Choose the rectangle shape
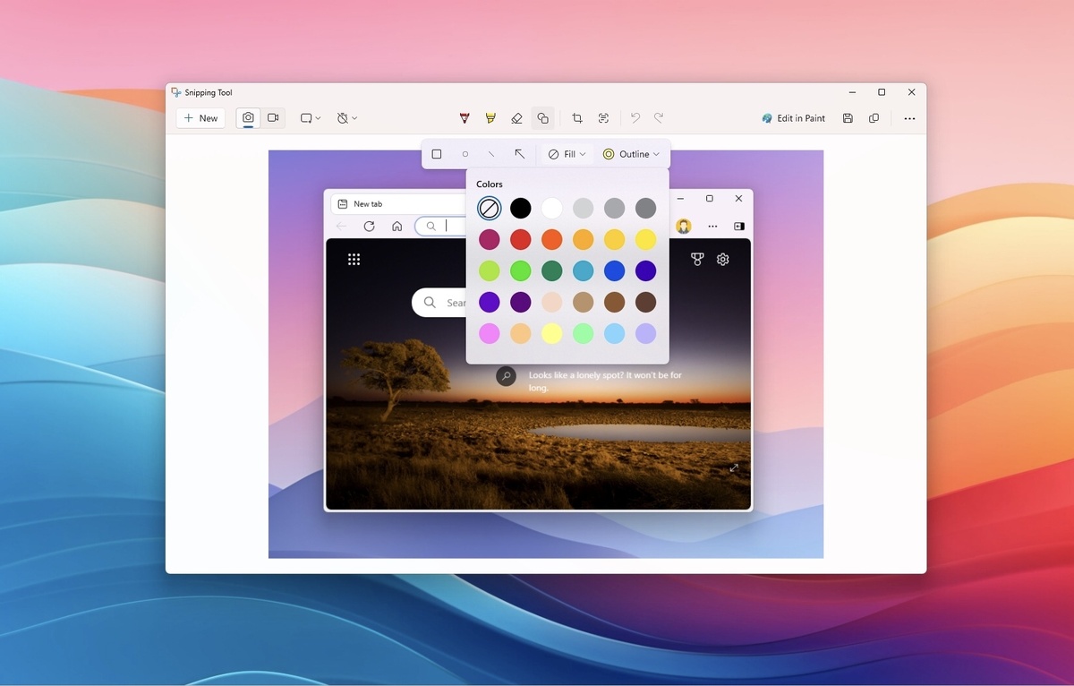1074x686 pixels. [x=437, y=154]
